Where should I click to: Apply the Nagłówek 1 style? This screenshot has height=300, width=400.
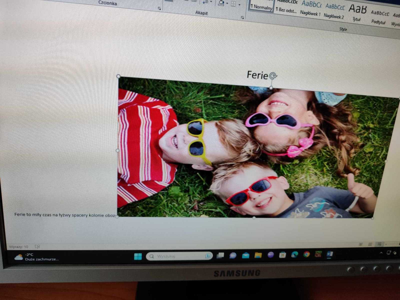click(310, 9)
